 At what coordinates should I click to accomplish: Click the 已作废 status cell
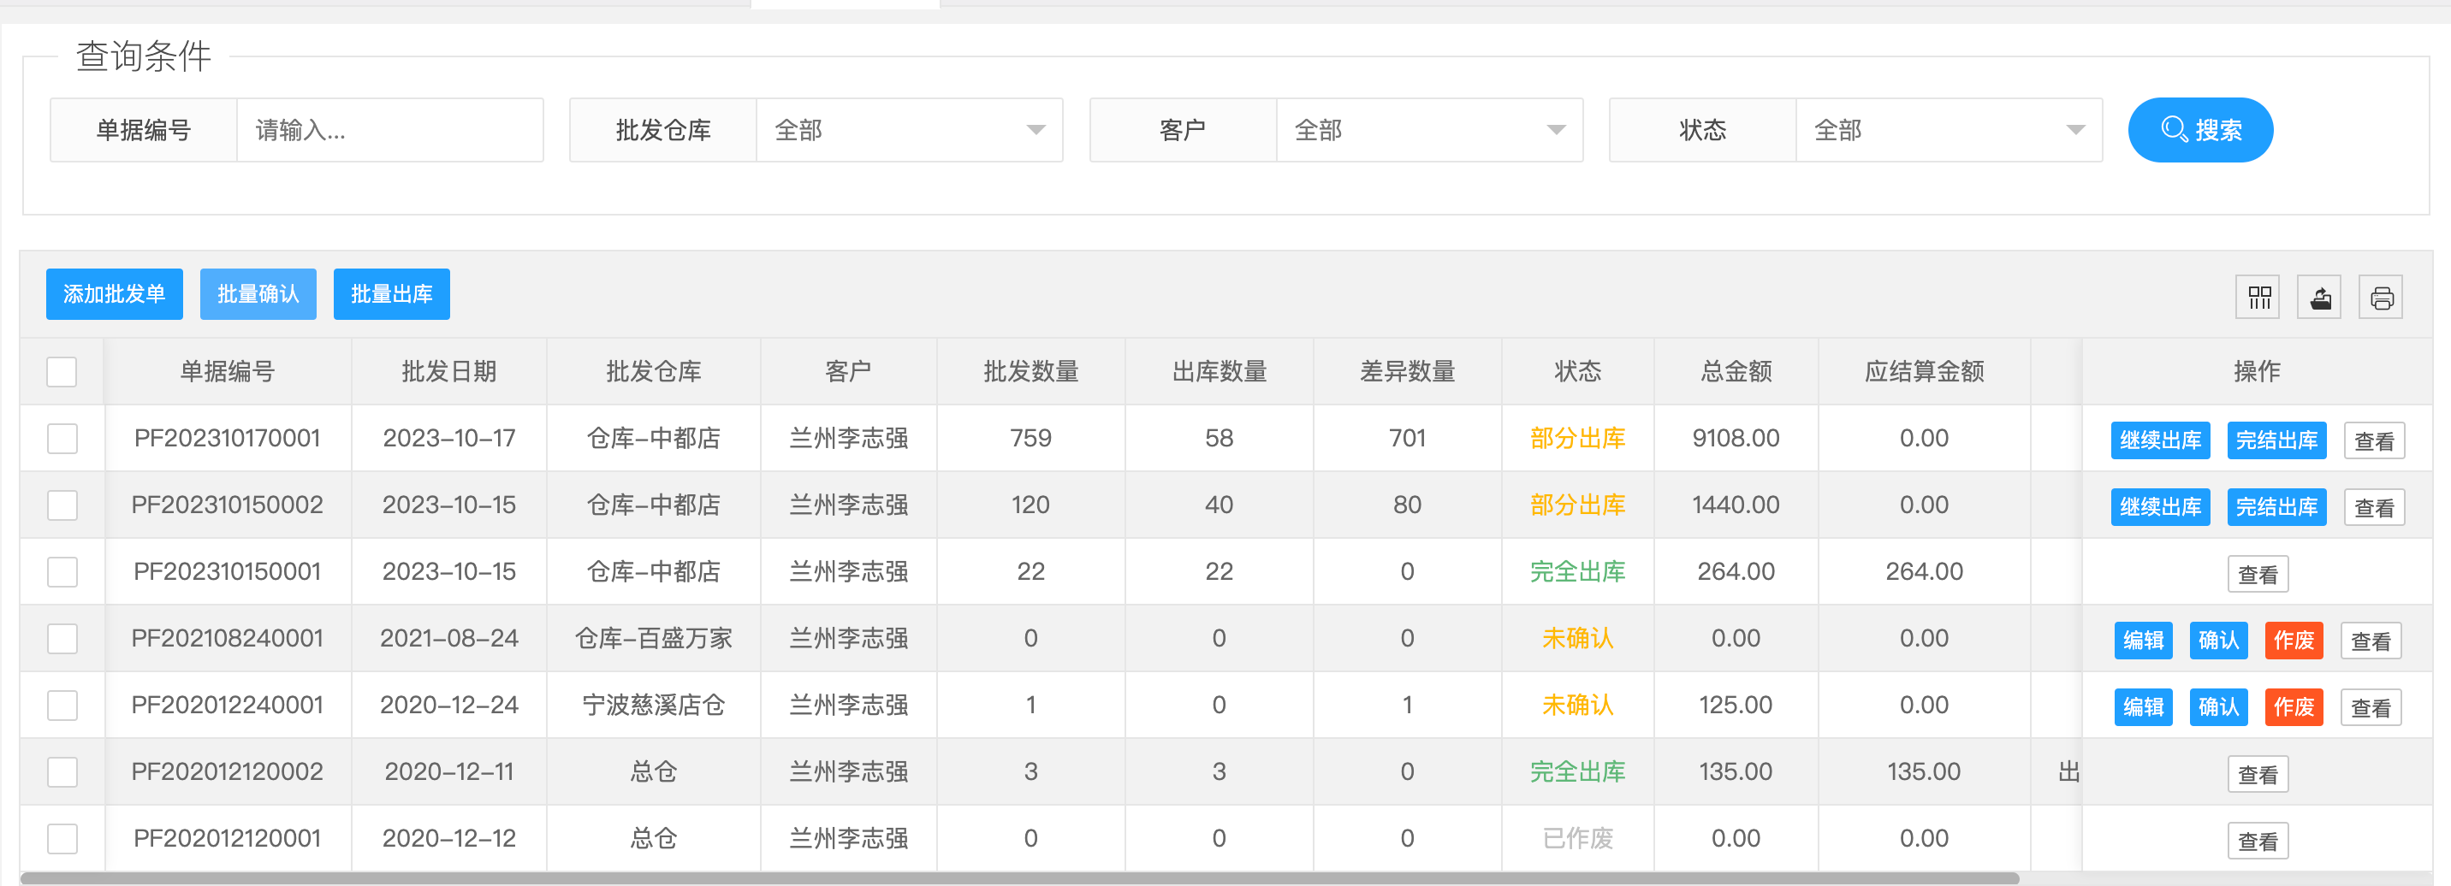[x=1577, y=837]
